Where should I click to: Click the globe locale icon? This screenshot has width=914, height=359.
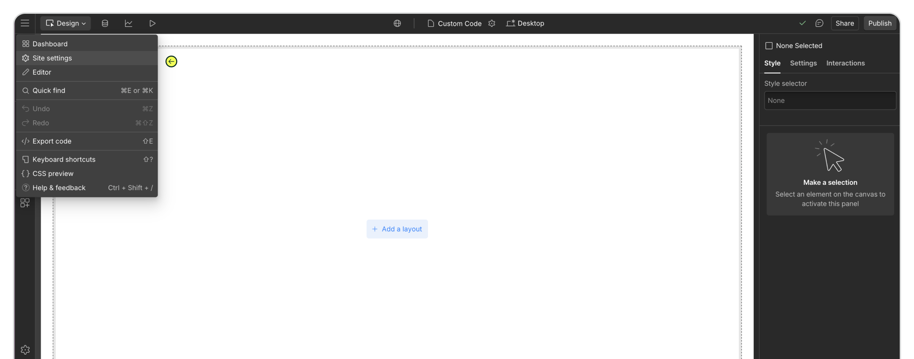pos(397,23)
